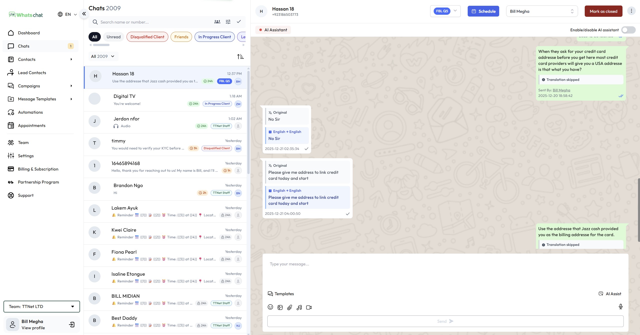Click the filter tabs horizontal scrollbar
The height and width of the screenshot is (335, 640).
coord(101,45)
